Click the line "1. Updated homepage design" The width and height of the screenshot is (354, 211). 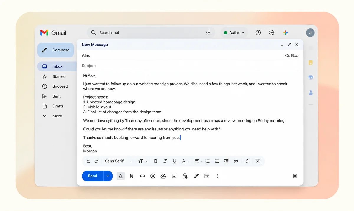coord(109,102)
